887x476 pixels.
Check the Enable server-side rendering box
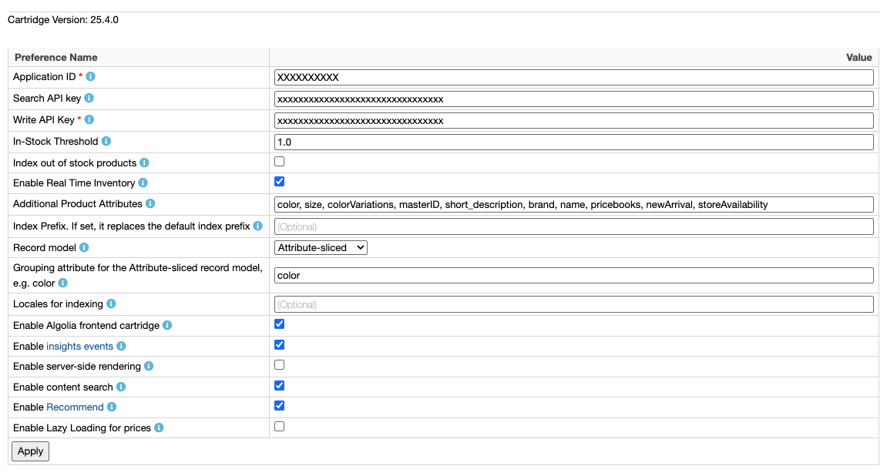(279, 365)
